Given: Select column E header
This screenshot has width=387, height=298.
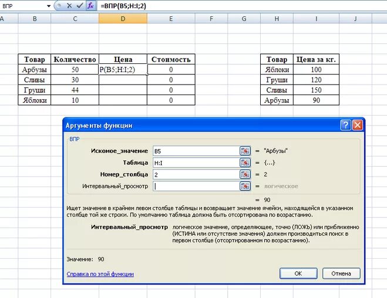Looking at the screenshot, I should pos(171,19).
